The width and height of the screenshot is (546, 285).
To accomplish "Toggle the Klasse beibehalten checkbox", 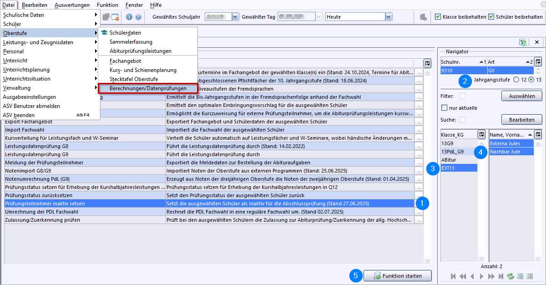I will (x=438, y=17).
